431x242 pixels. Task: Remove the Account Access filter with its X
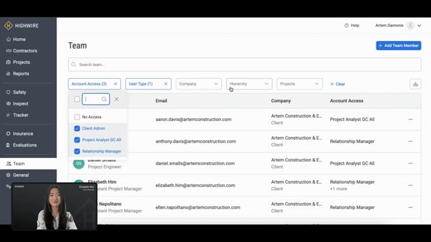[115, 84]
